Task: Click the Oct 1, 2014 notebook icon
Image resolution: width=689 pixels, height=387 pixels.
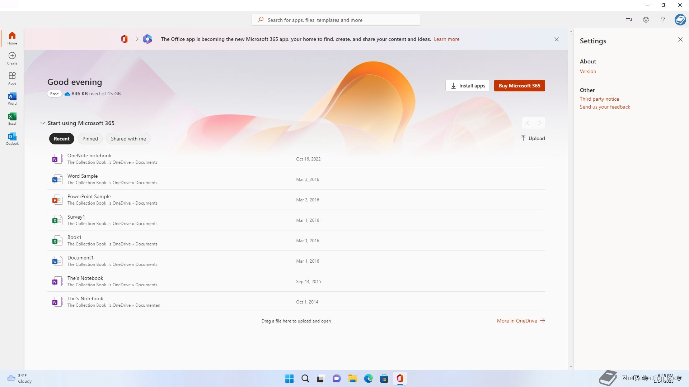Action: (57, 302)
